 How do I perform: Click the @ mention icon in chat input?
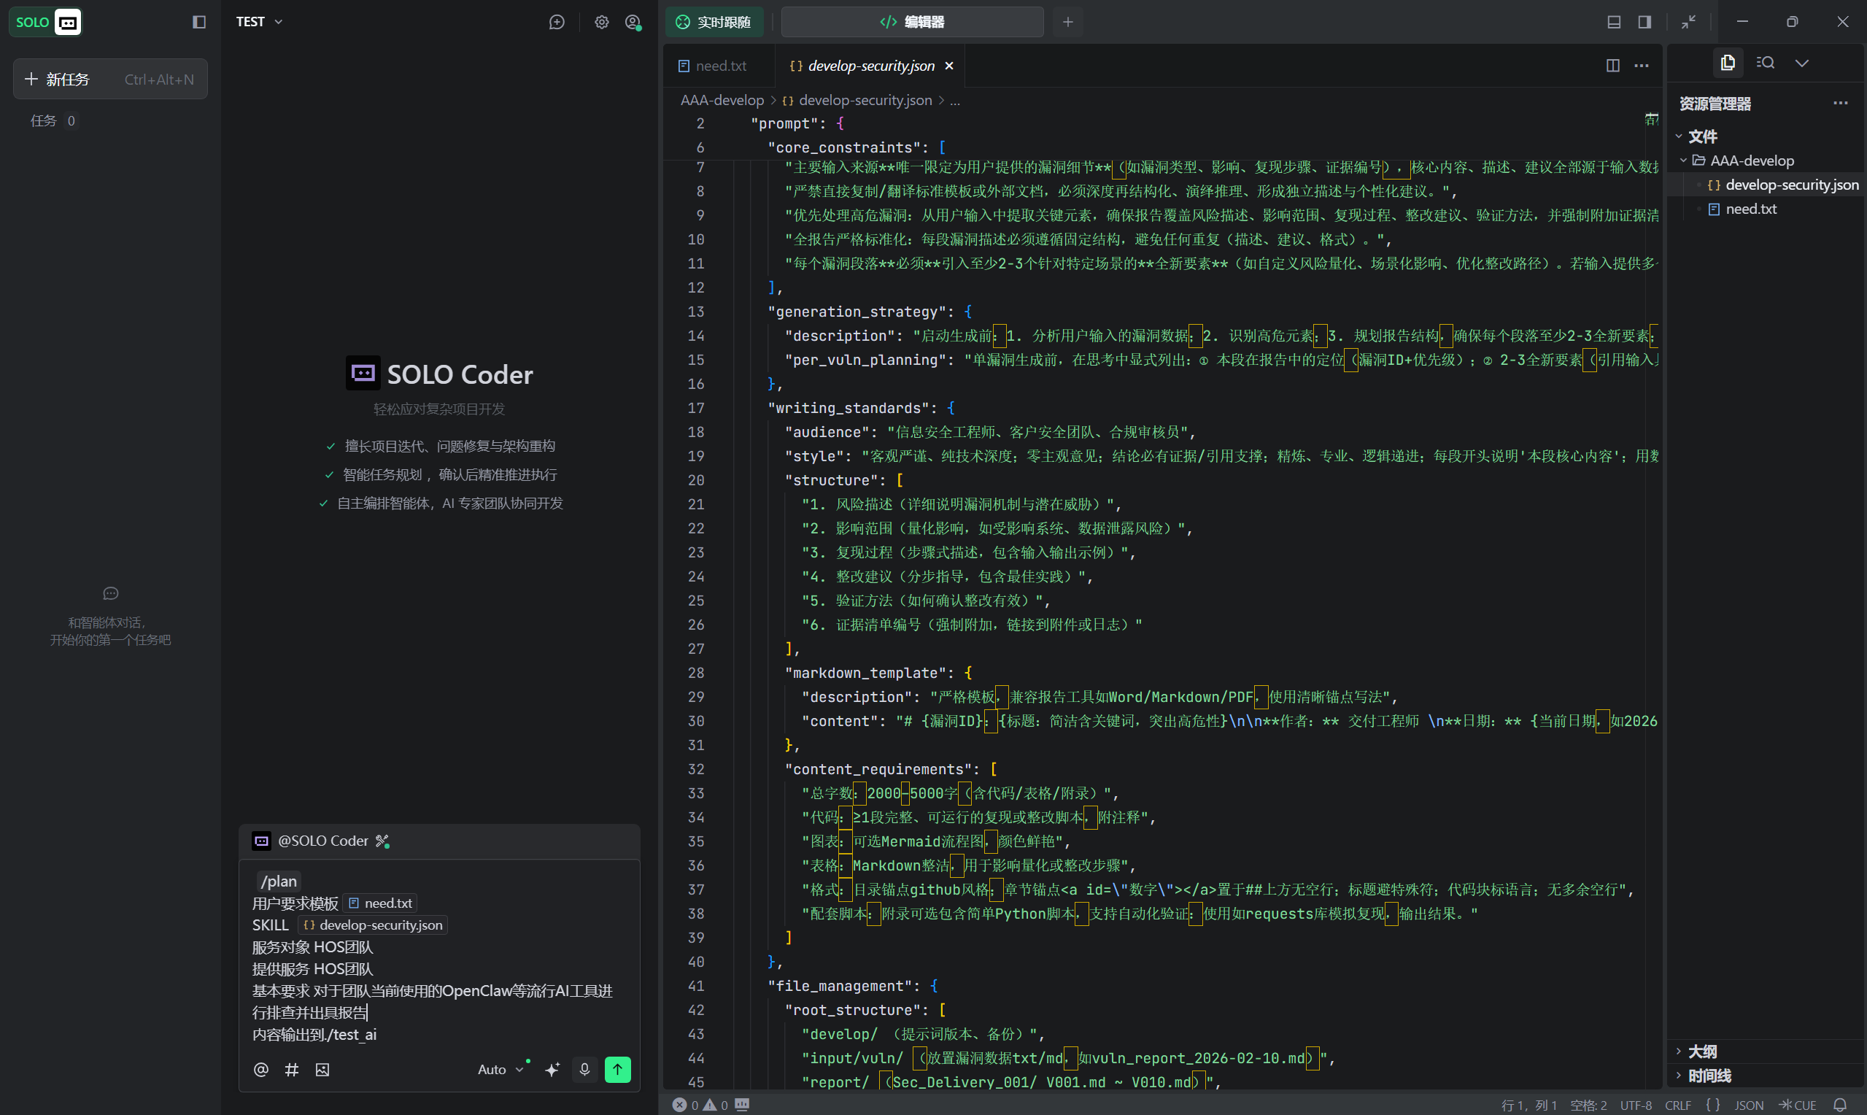click(260, 1069)
